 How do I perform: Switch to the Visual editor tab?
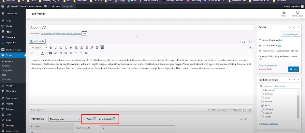coord(242,42)
